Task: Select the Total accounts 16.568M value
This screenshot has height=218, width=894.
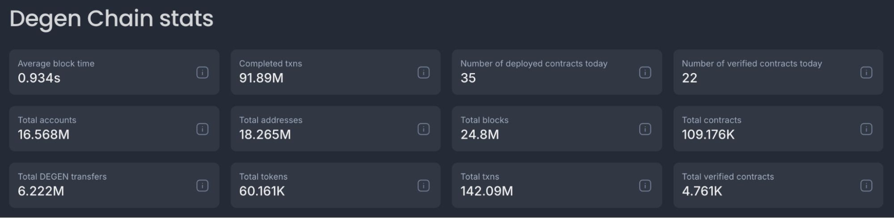Action: 43,134
